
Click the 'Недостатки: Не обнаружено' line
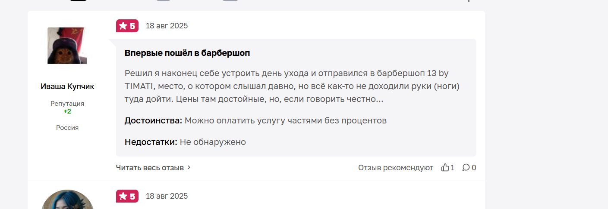pos(185,142)
